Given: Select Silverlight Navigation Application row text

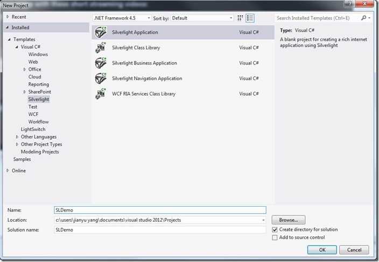Looking at the screenshot, I should coord(147,78).
